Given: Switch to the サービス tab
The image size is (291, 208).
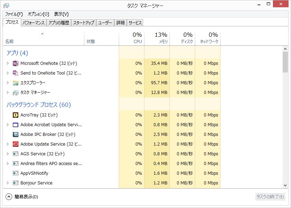Looking at the screenshot, I should (135, 23).
